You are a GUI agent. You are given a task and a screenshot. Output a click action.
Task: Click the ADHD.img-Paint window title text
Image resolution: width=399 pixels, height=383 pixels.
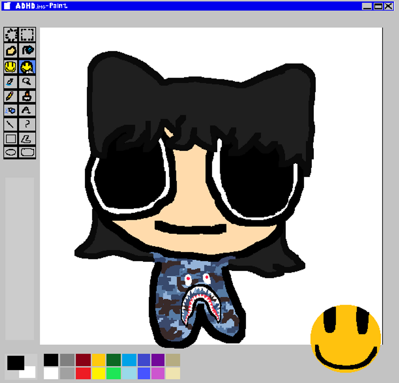click(x=41, y=6)
